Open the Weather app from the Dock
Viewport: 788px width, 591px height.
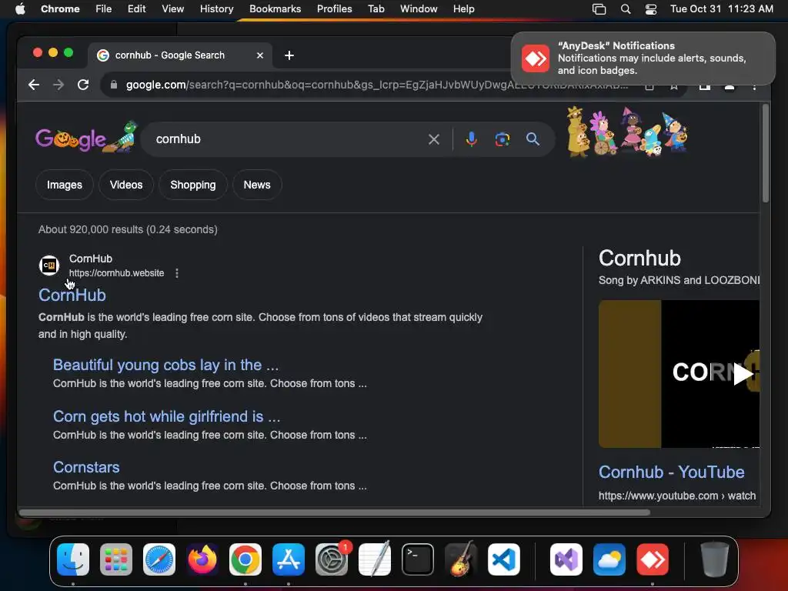pos(609,559)
